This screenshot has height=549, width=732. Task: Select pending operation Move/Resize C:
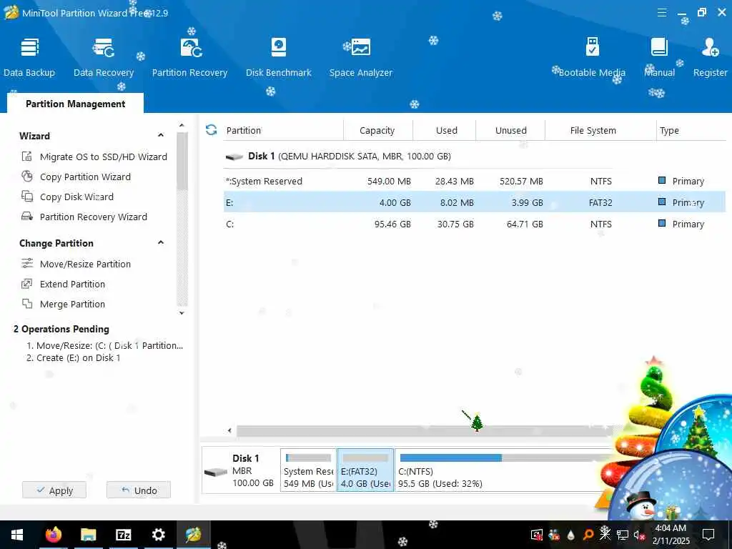click(x=104, y=345)
